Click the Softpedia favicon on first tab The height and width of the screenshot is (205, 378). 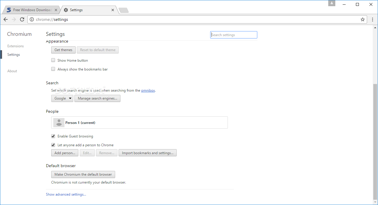(x=9, y=10)
